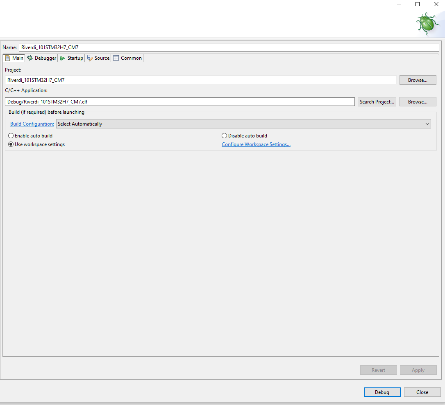Open the Build Configuration link
The height and width of the screenshot is (405, 445).
tap(32, 124)
